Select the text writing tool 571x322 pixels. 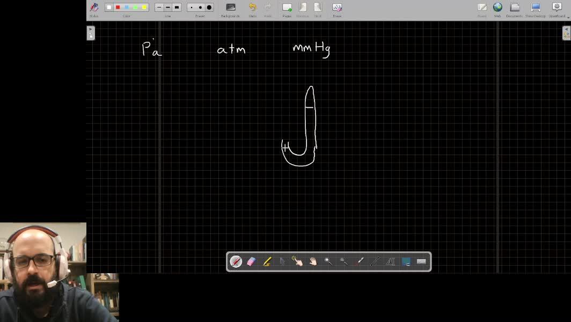[391, 261]
